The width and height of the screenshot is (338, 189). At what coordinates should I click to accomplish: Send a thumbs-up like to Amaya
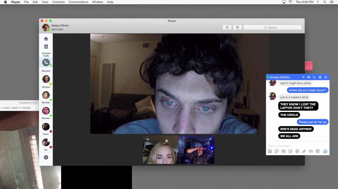click(x=325, y=151)
